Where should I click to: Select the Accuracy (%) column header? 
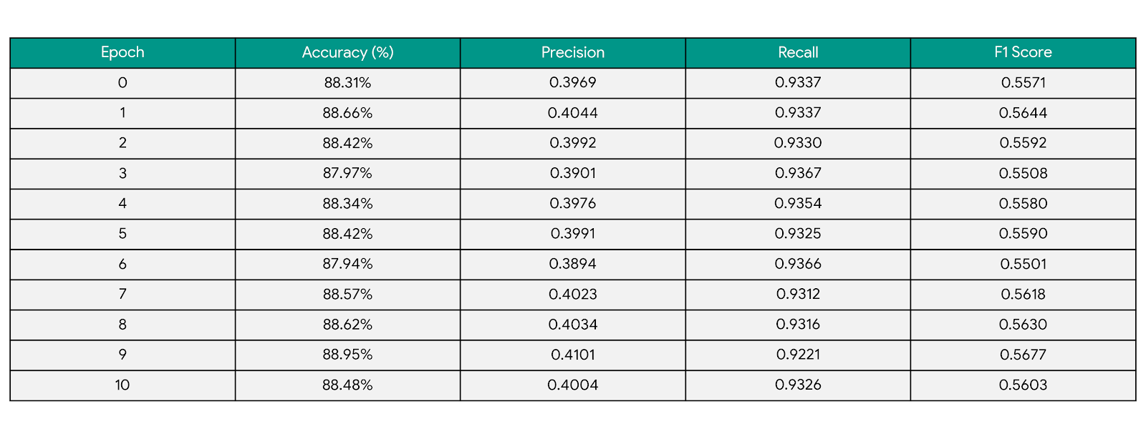pos(347,52)
